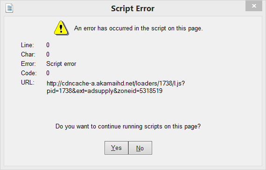Click the 'Error:' label
The width and height of the screenshot is (266, 170).
[x=28, y=64]
